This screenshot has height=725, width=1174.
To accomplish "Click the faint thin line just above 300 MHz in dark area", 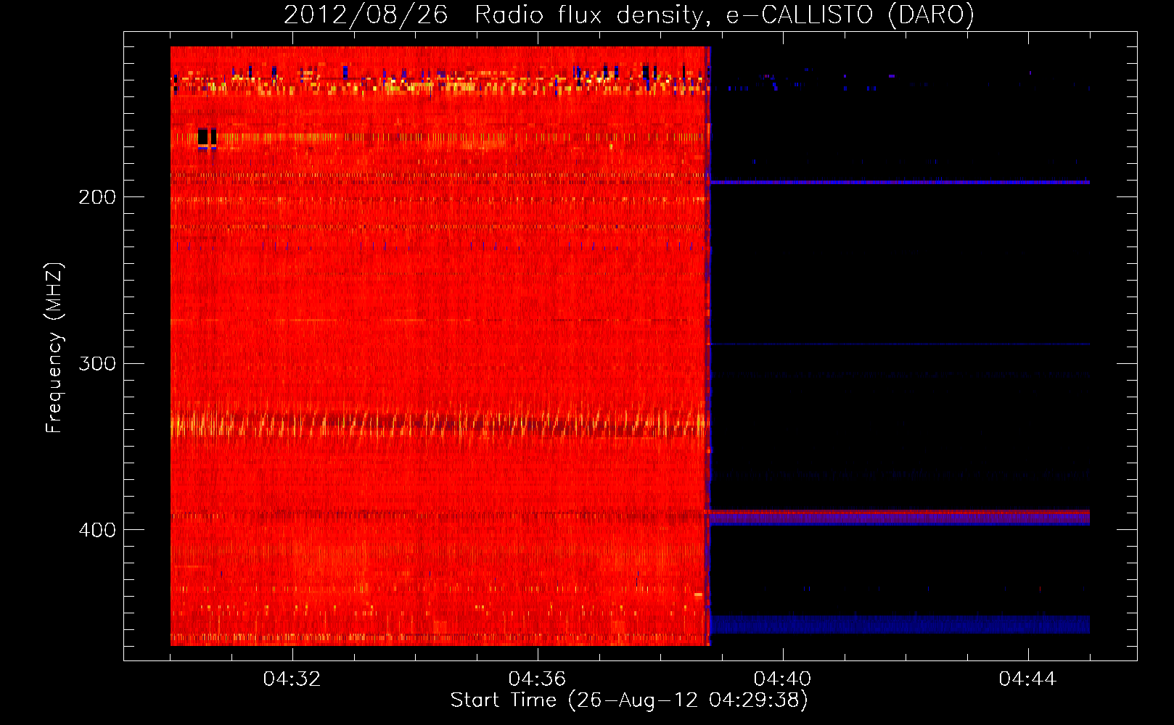I will point(900,344).
